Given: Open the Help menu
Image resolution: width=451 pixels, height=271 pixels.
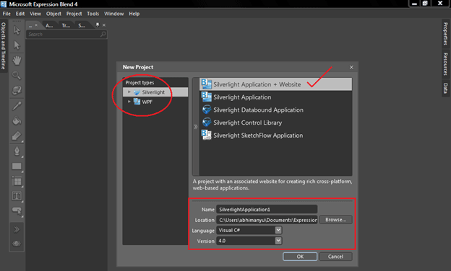Looking at the screenshot, I should 134,14.
